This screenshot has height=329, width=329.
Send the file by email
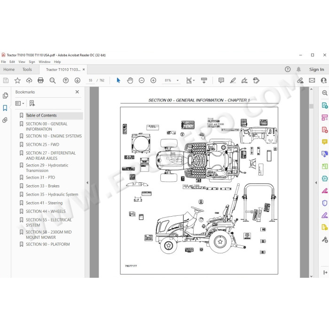pyautogui.click(x=312, y=80)
